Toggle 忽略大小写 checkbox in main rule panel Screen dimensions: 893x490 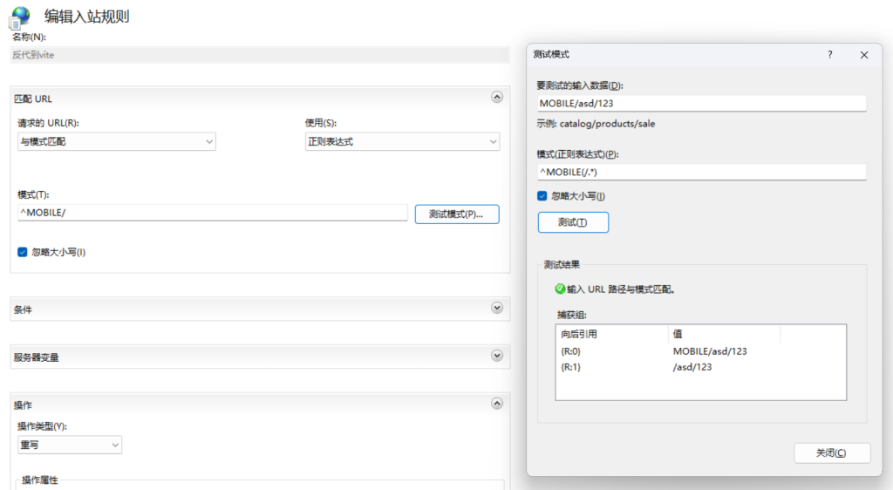pyautogui.click(x=23, y=252)
